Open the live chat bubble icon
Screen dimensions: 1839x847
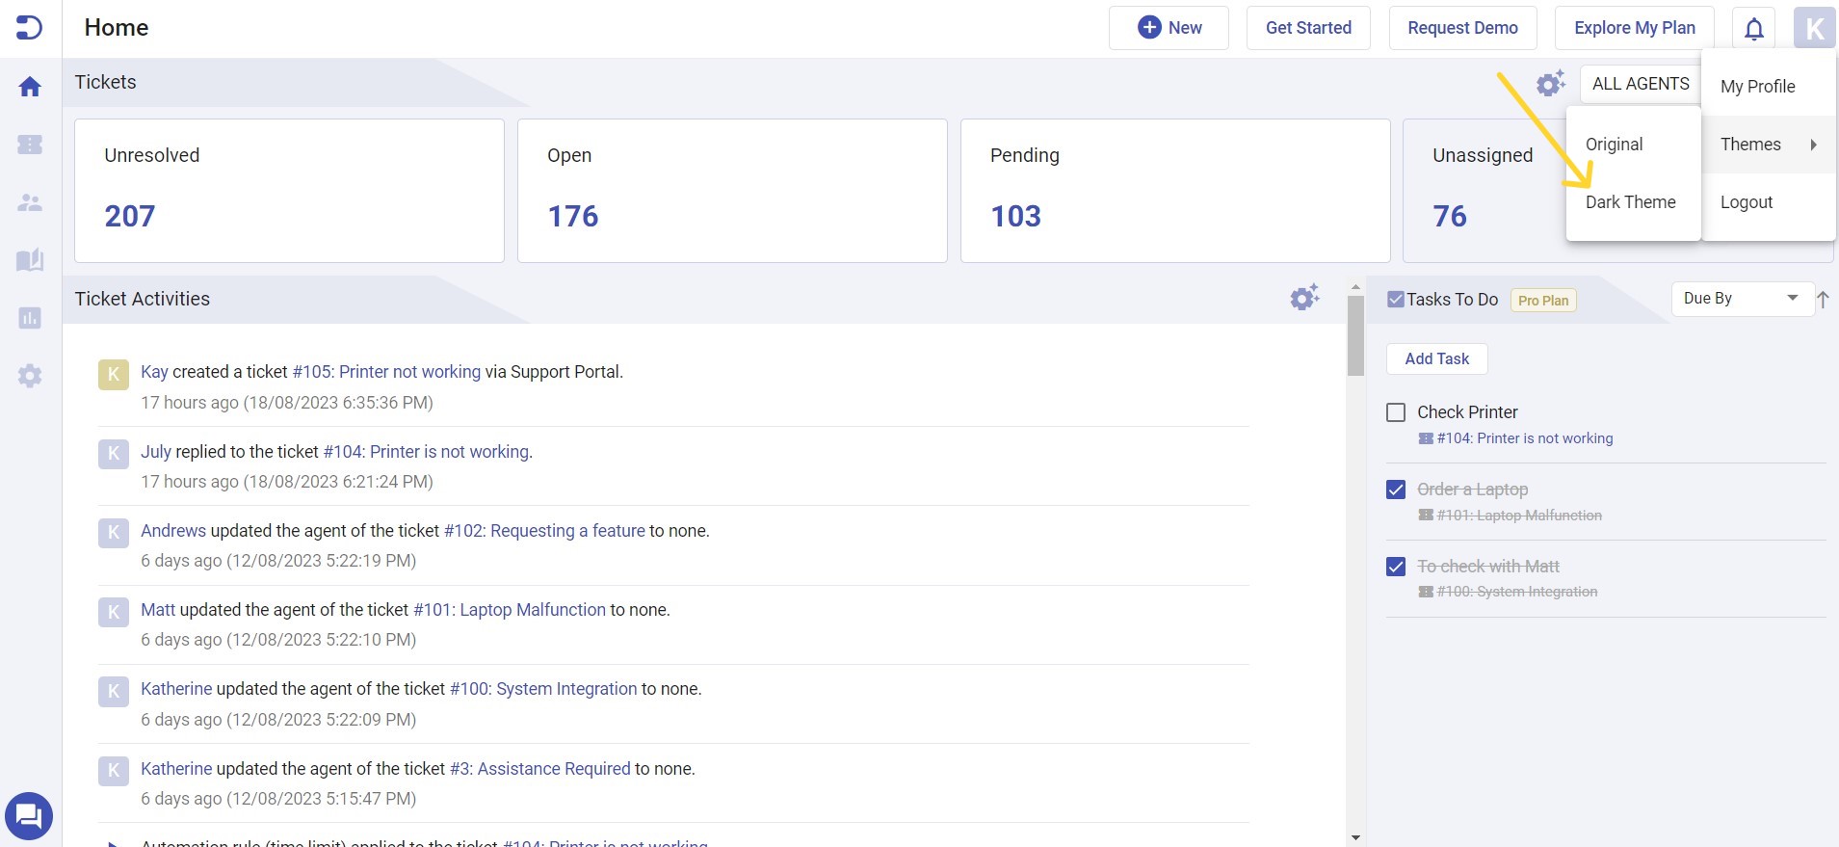point(29,817)
